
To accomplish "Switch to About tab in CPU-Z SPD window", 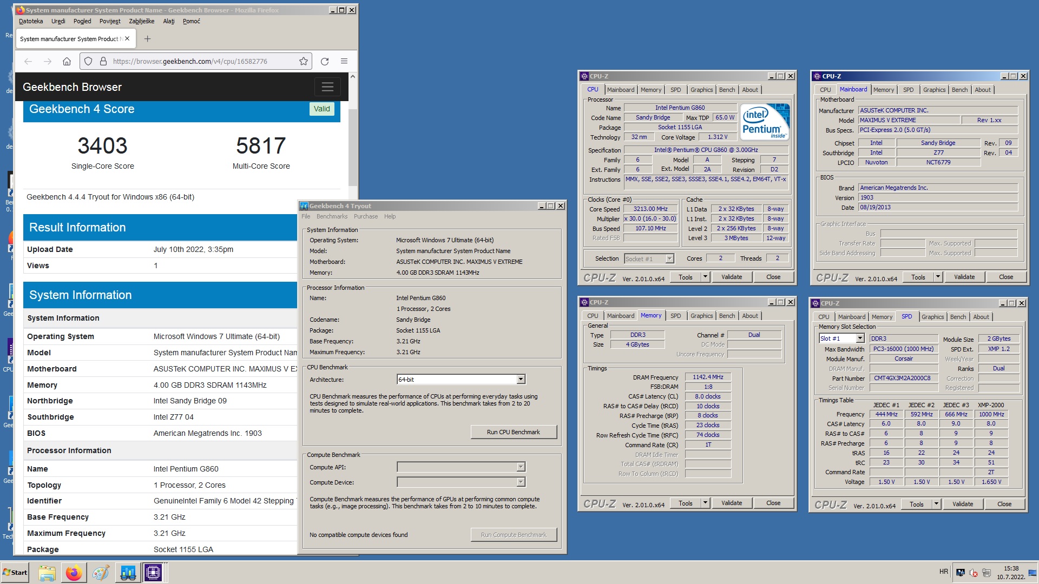I will (981, 317).
